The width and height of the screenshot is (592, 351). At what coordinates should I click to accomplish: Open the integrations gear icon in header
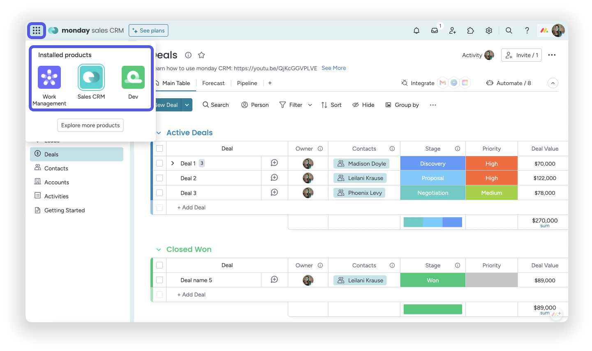click(x=489, y=30)
